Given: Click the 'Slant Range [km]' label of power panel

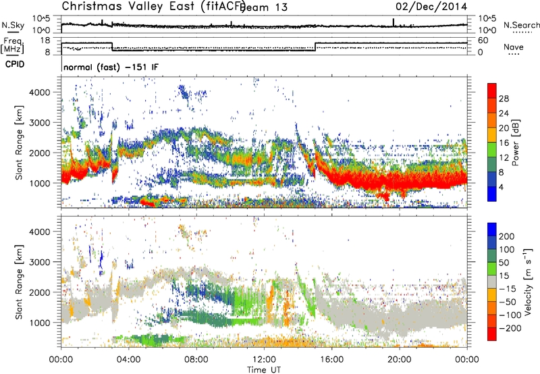Looking at the screenshot, I should point(19,142).
